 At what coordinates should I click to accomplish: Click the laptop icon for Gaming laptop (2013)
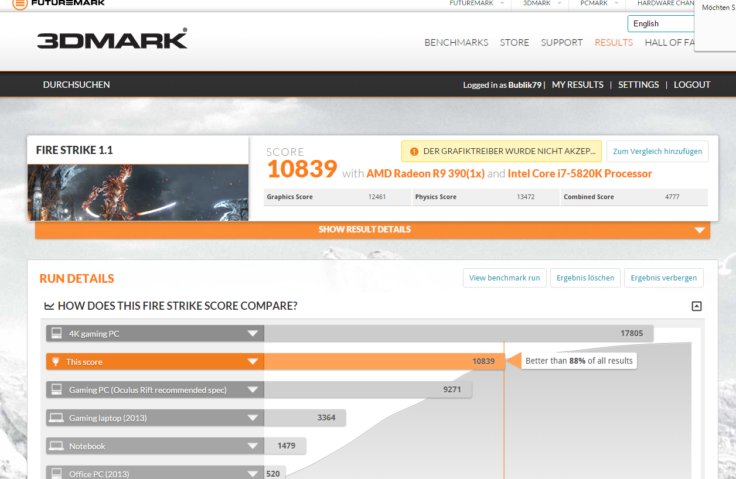[57, 418]
